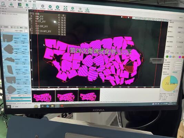
Task: Select the first gray piece in the parts list
Action: 8,38
